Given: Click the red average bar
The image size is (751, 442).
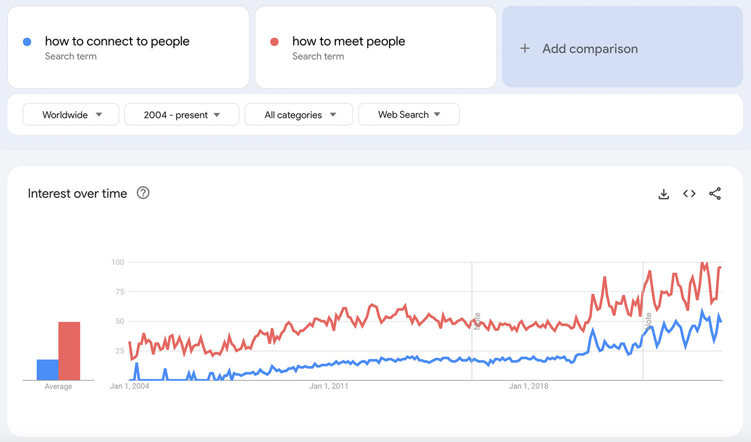Looking at the screenshot, I should [69, 351].
